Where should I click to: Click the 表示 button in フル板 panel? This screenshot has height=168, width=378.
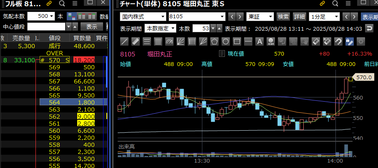coord(92,27)
